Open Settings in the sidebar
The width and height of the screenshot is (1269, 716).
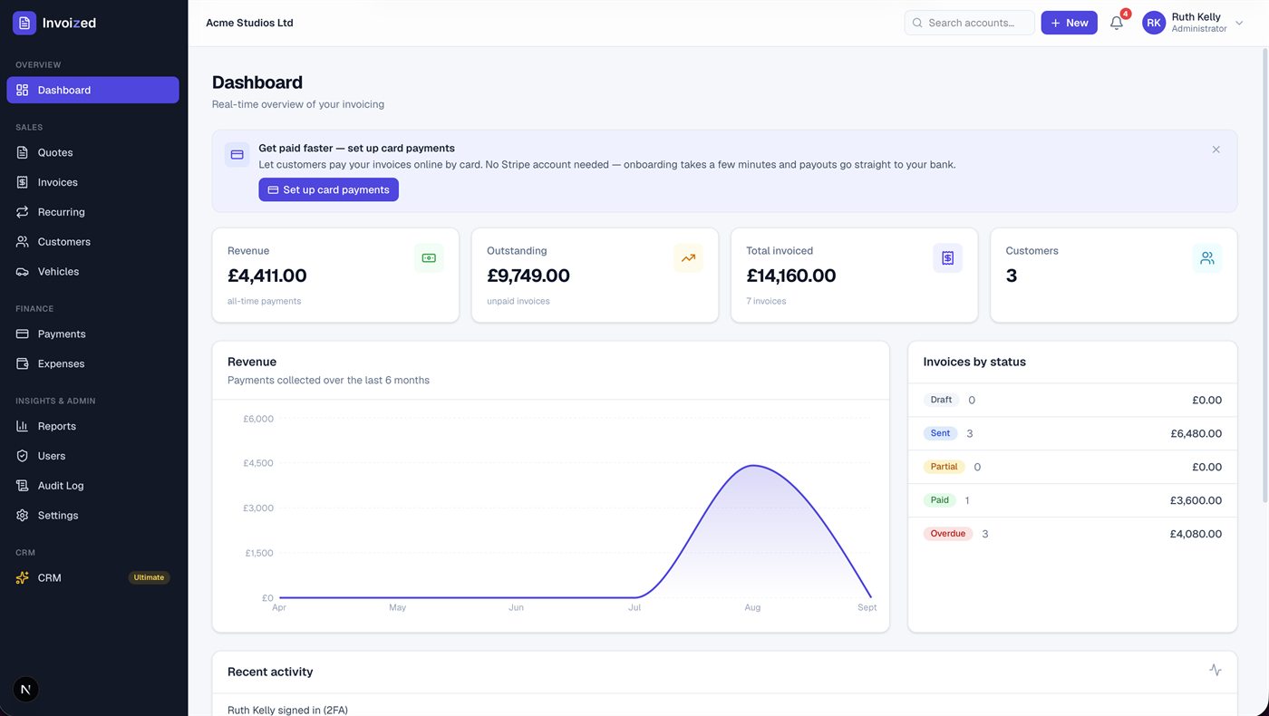coord(92,516)
